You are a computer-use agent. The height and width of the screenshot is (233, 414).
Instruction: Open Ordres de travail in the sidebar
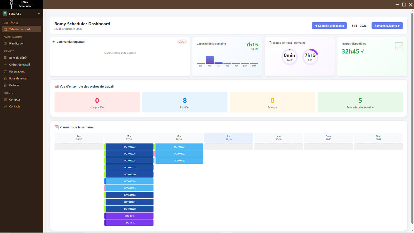tap(21, 65)
